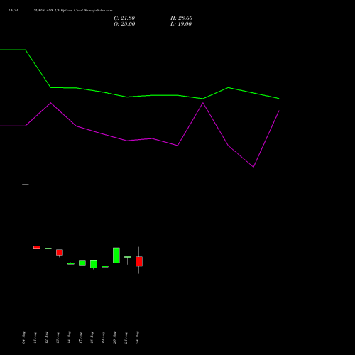The width and height of the screenshot is (355, 355).
Task: Click the low price value L: 19.00
Action: (x=181, y=24)
